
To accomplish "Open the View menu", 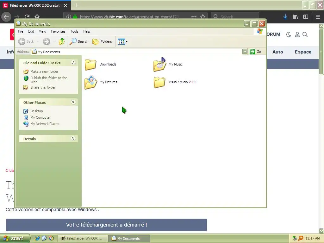I will click(43, 31).
